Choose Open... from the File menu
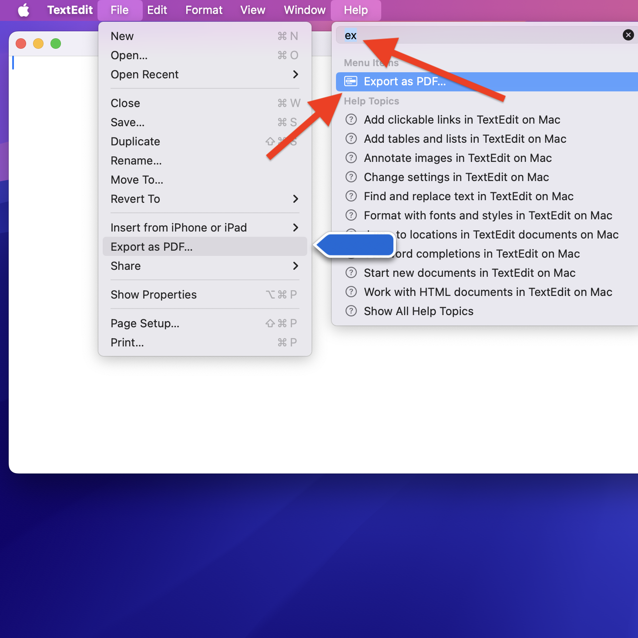The height and width of the screenshot is (638, 638). (x=205, y=55)
